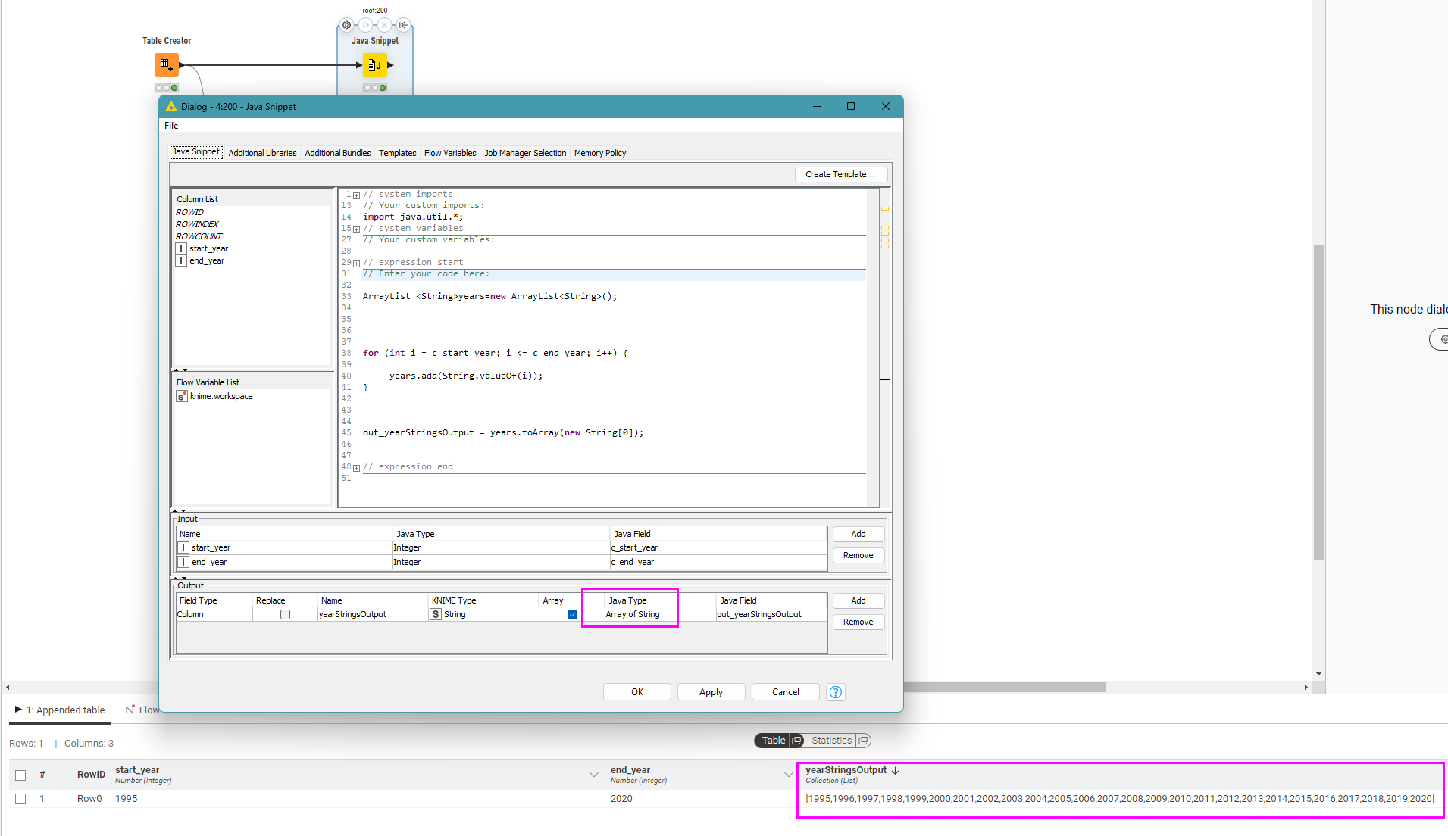The image size is (1448, 836).
Task: Open Statistics view in new window icon
Action: click(x=863, y=741)
